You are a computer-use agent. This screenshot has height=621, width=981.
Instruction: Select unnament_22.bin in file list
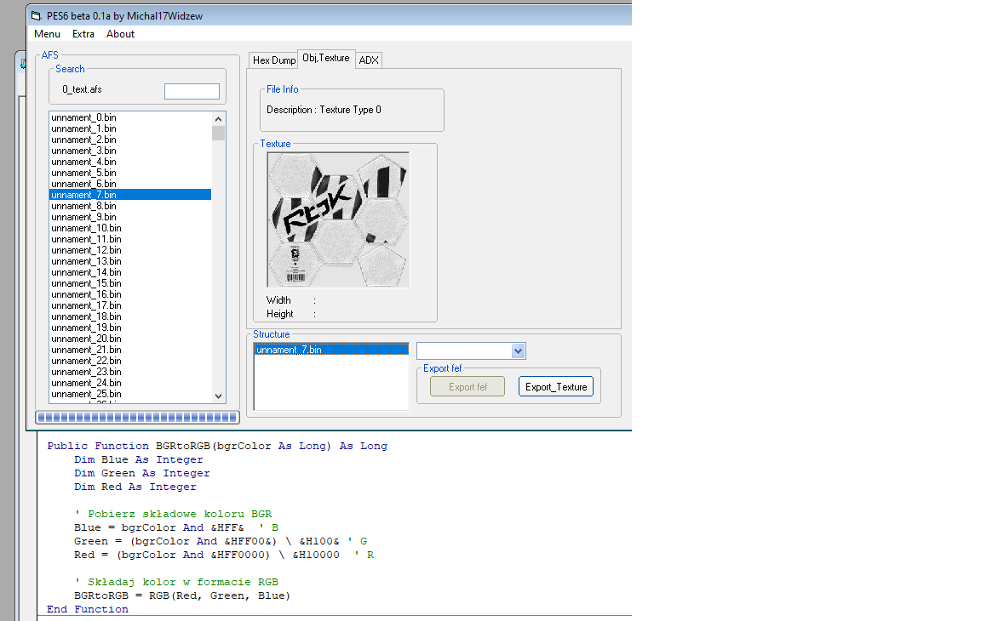coord(130,361)
